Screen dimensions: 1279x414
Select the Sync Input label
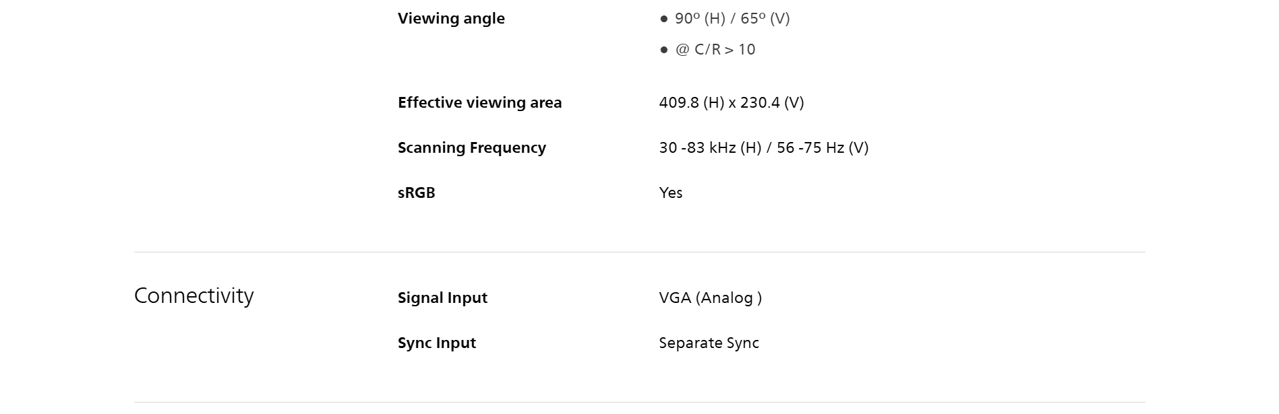point(436,343)
